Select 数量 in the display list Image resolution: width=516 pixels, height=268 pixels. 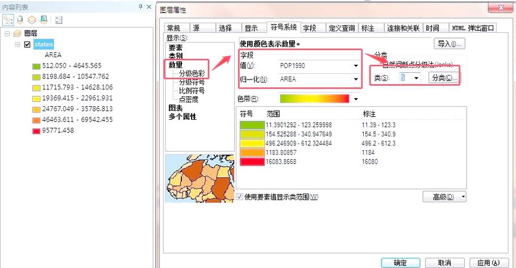(x=176, y=65)
